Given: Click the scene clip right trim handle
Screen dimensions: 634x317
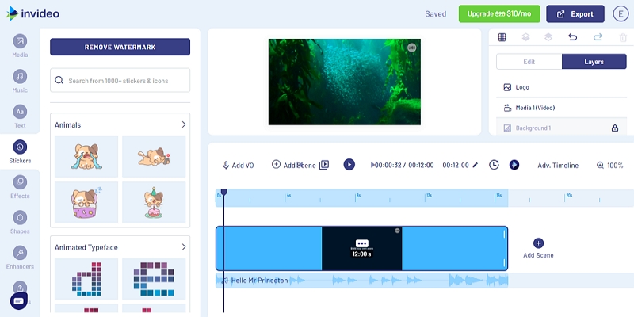Looking at the screenshot, I should click(x=504, y=248).
